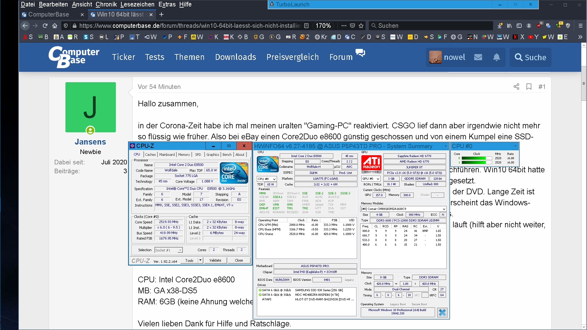Open the Preisvergleich navigation link
Viewport: 587px width, 330px height.
coord(292,57)
